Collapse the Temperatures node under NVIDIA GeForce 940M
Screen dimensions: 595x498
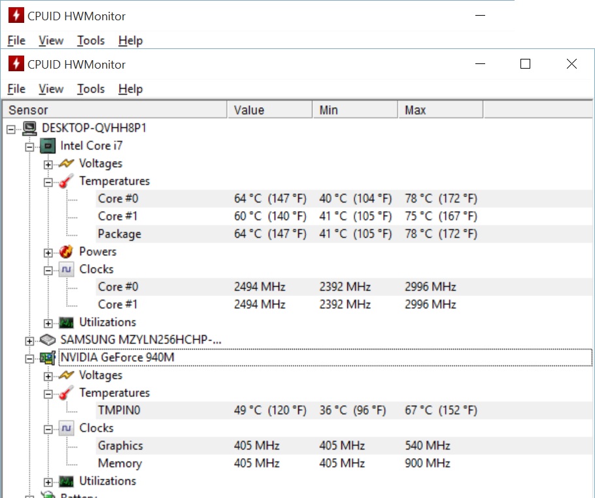tap(48, 393)
